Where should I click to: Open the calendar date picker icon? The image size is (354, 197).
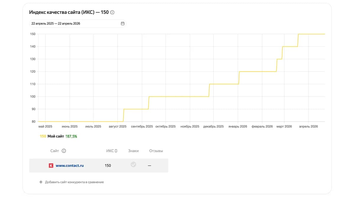tap(123, 23)
